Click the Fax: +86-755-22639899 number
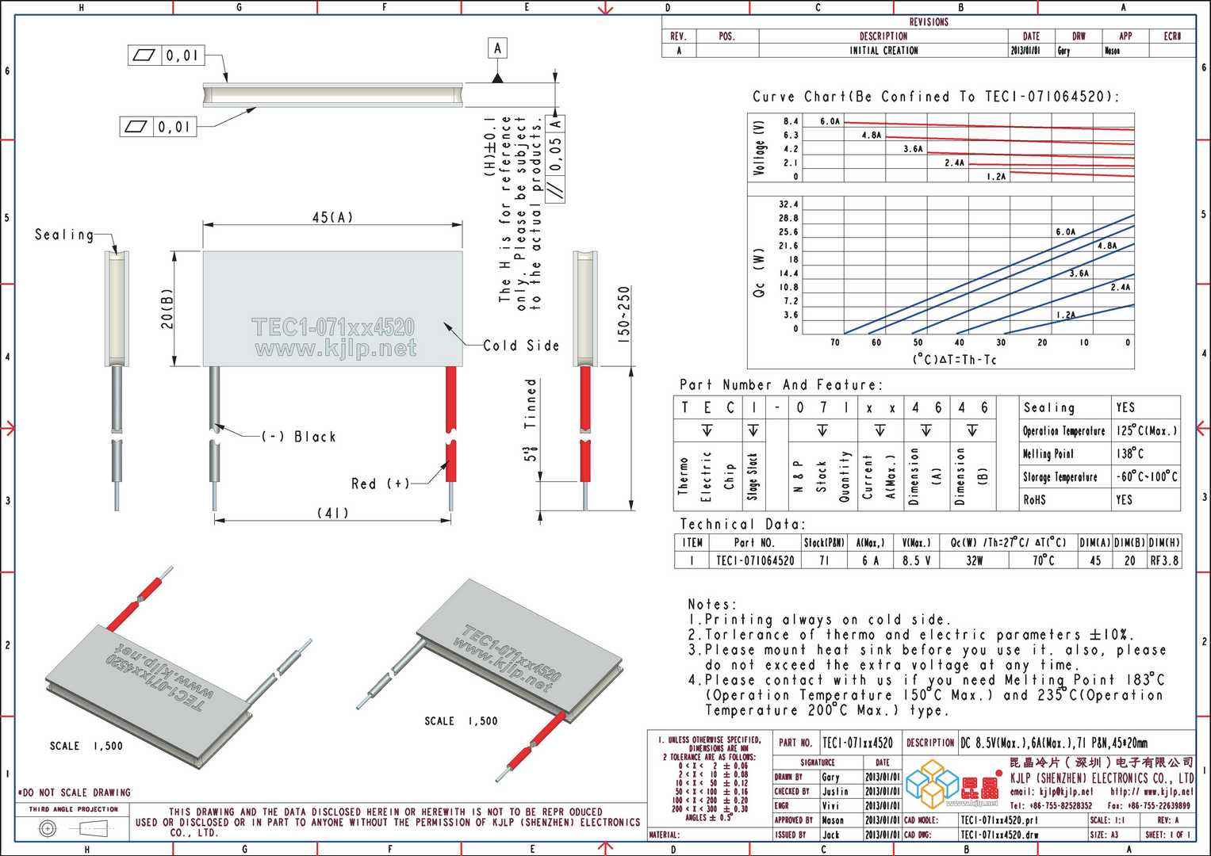This screenshot has width=1211, height=856. 1148,806
